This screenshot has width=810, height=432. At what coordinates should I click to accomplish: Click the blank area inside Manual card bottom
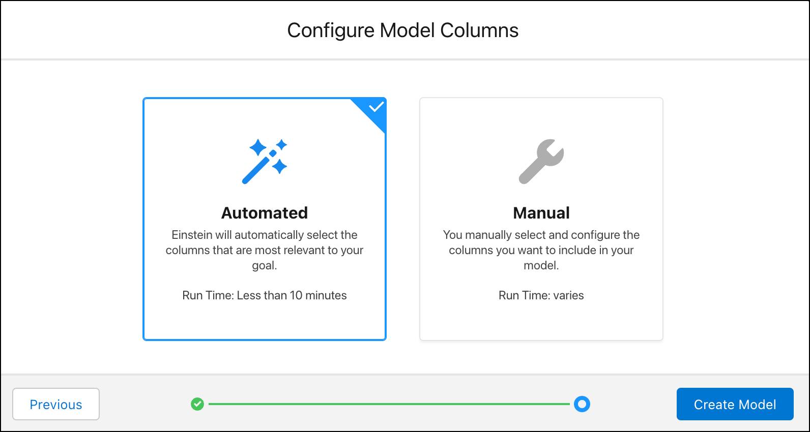pyautogui.click(x=541, y=322)
